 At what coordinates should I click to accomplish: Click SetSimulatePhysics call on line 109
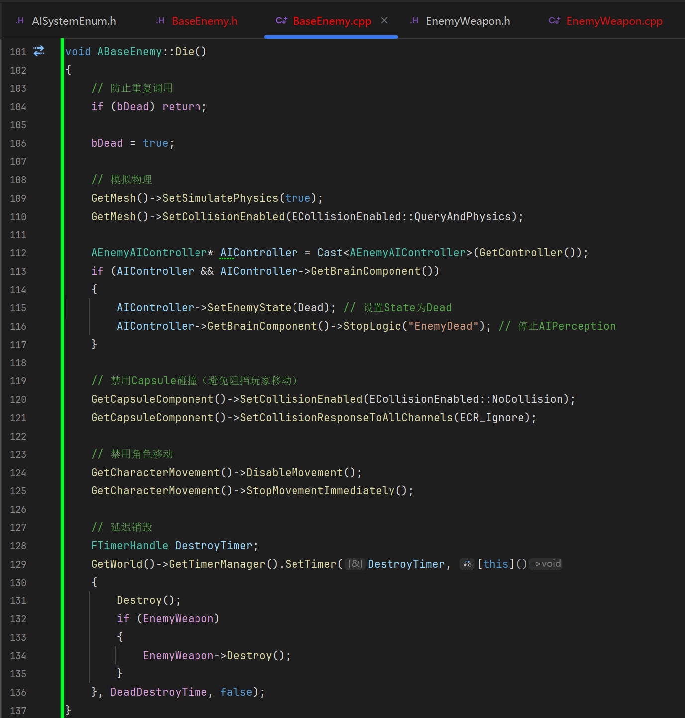(220, 198)
